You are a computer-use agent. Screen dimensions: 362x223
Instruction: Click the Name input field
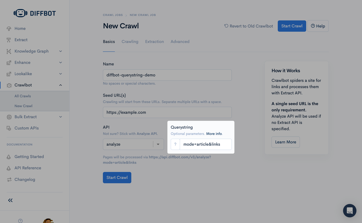point(167,75)
